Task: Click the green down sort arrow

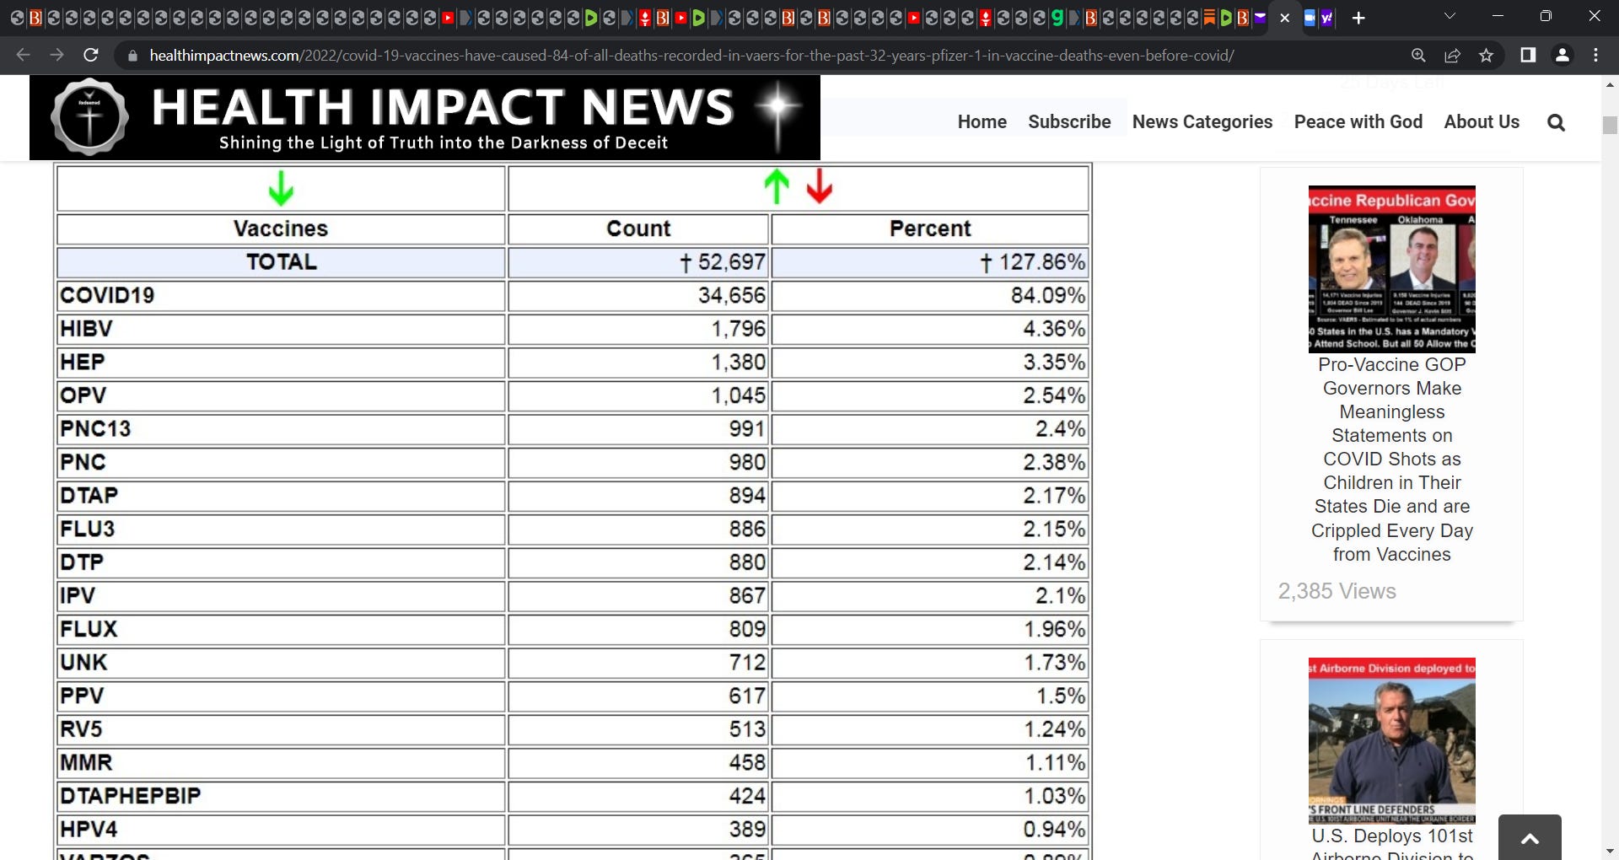Action: [x=281, y=188]
